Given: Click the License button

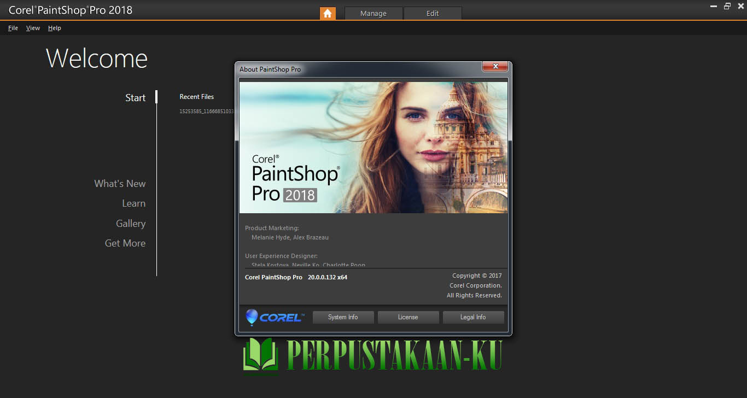Looking at the screenshot, I should pyautogui.click(x=408, y=317).
